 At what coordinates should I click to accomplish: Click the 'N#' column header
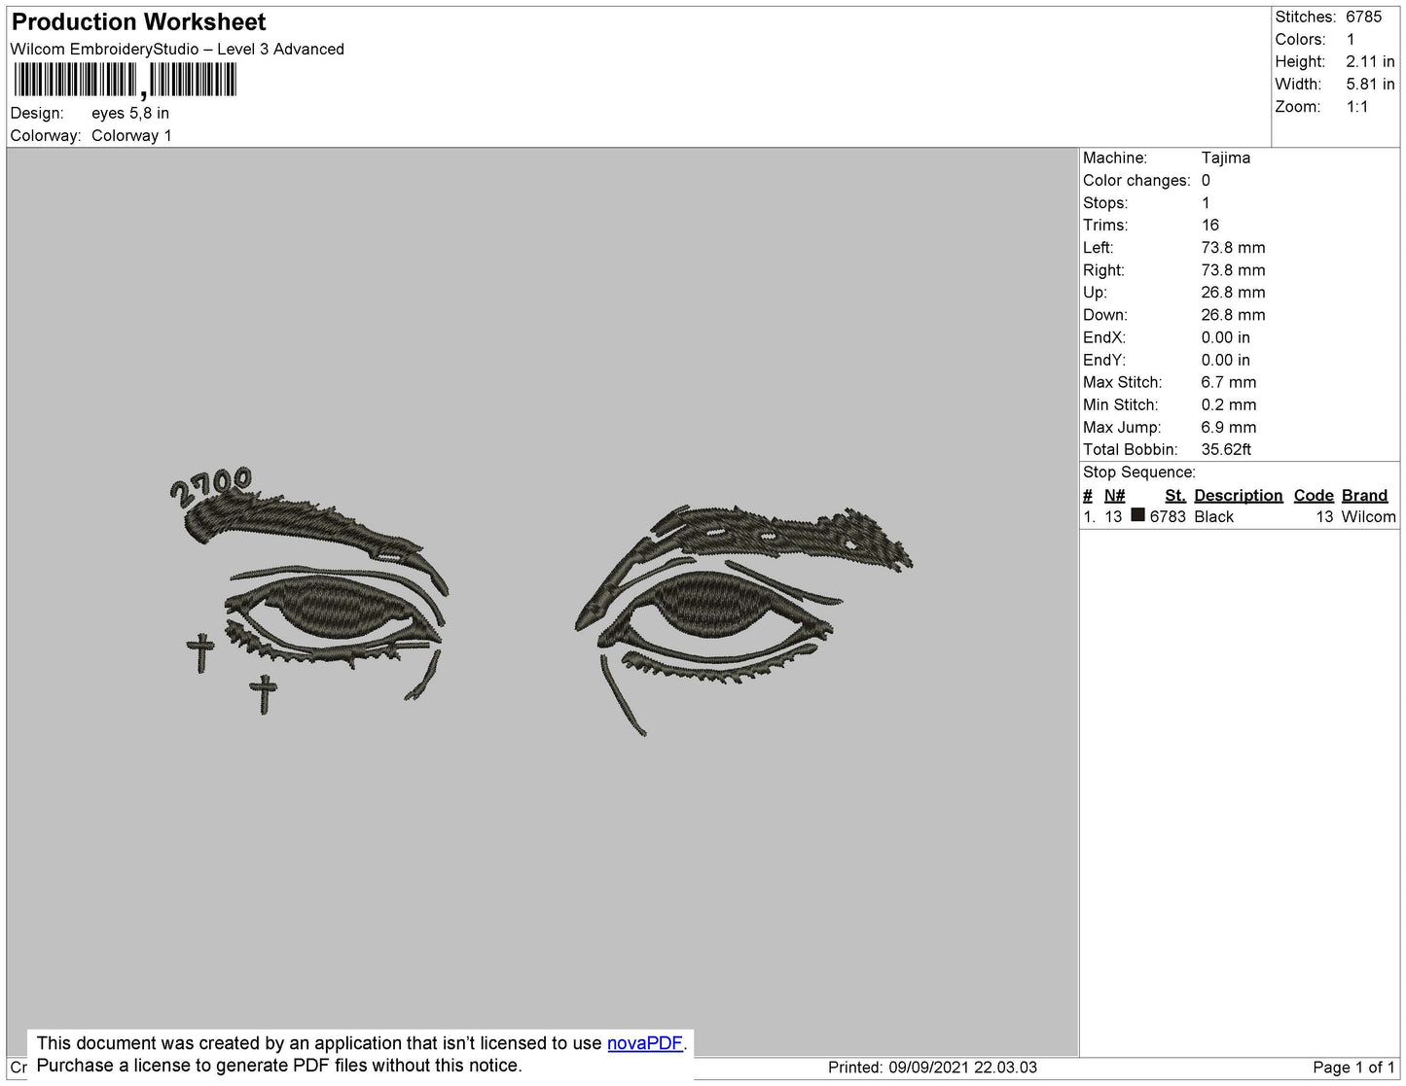click(x=1114, y=495)
